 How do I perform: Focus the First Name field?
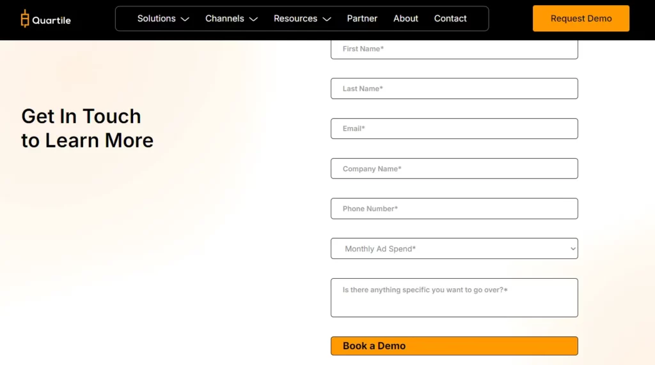pyautogui.click(x=454, y=49)
